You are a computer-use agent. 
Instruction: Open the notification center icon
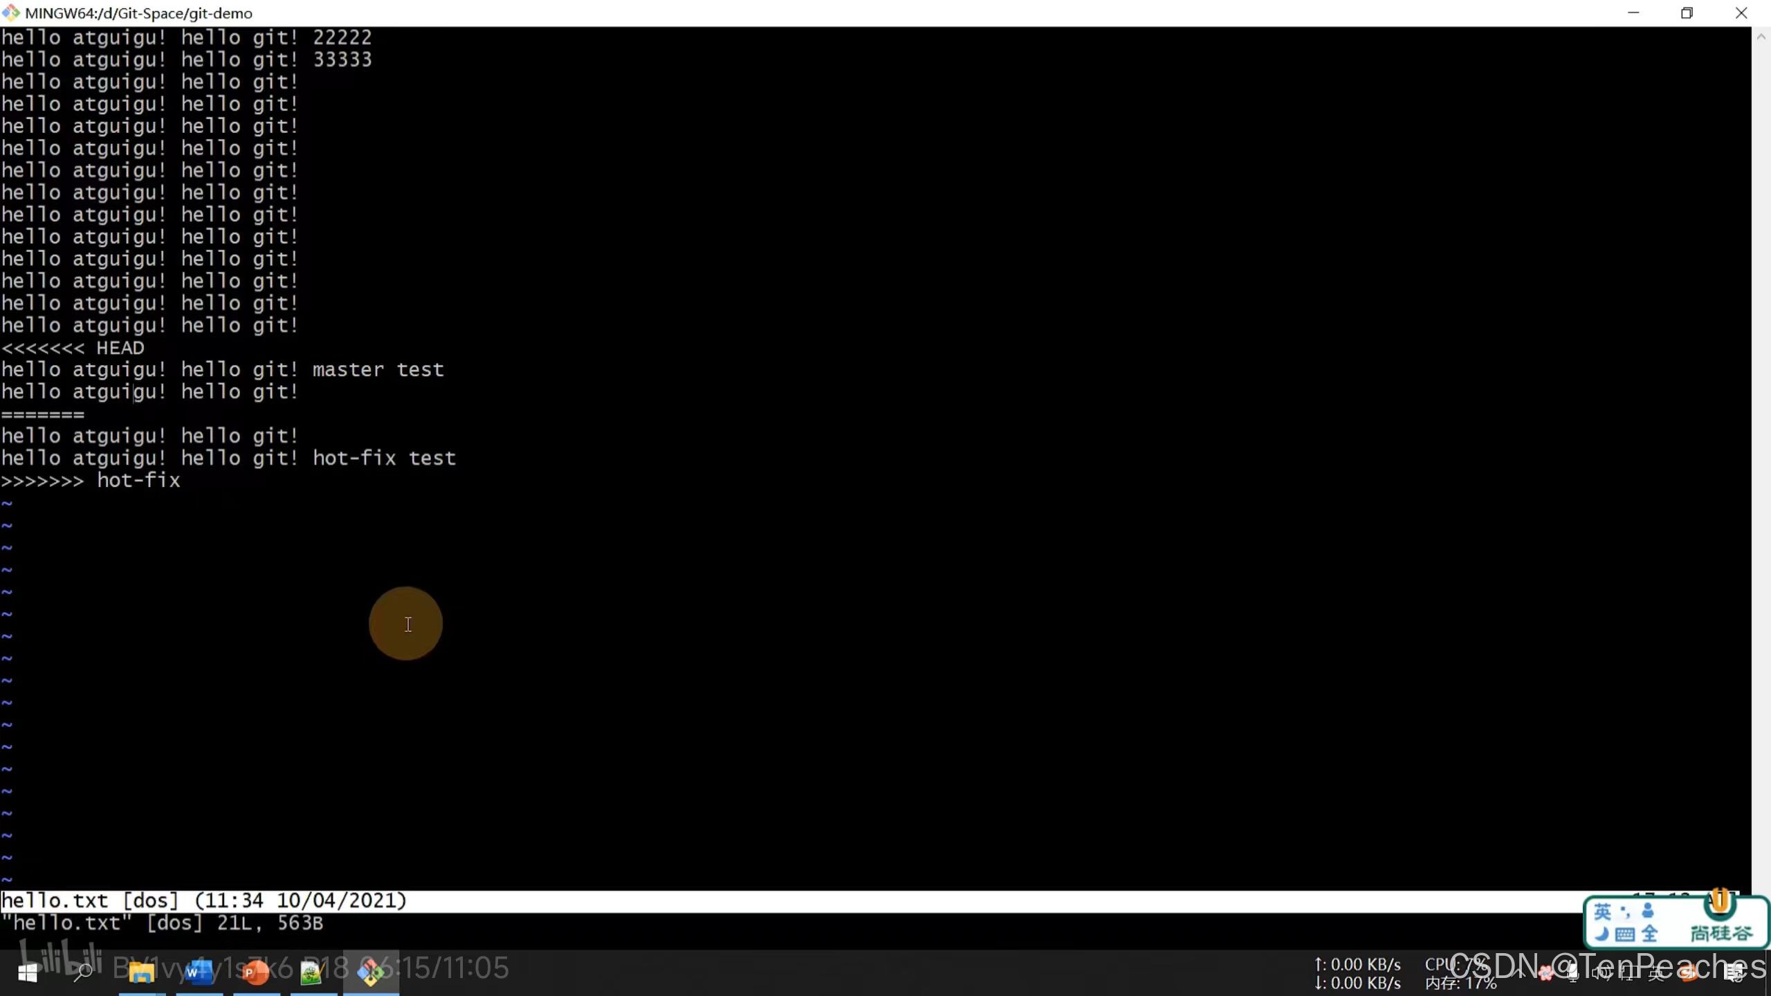pyautogui.click(x=1735, y=973)
